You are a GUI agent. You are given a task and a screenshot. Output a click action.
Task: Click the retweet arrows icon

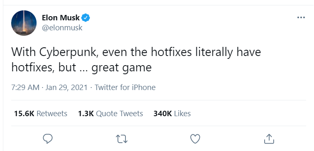click(122, 139)
